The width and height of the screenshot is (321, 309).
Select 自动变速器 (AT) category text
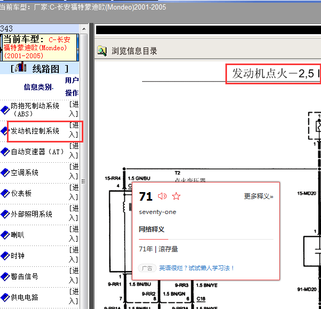point(37,152)
